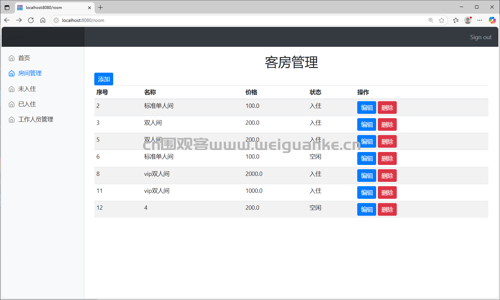Click the 价格 column header
Screen dimensions: 500x300
(x=251, y=92)
